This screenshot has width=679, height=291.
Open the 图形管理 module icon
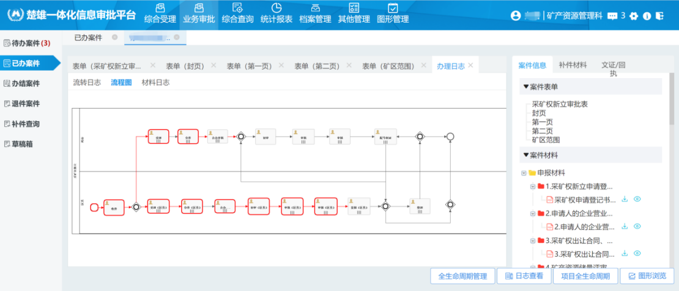coord(393,8)
